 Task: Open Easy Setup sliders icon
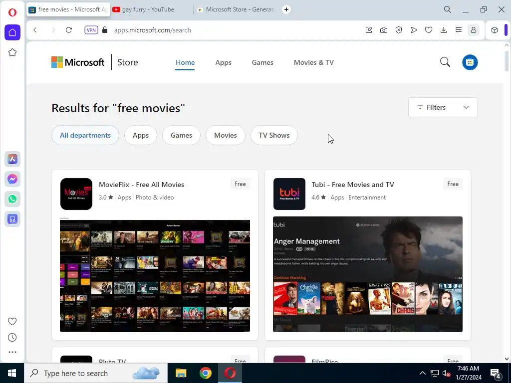[x=459, y=30]
